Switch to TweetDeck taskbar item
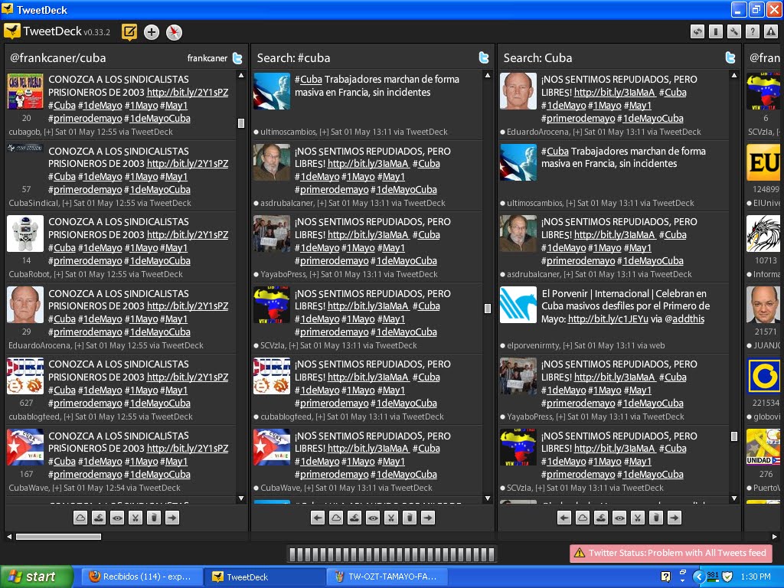Image resolution: width=784 pixels, height=588 pixels. (x=265, y=577)
